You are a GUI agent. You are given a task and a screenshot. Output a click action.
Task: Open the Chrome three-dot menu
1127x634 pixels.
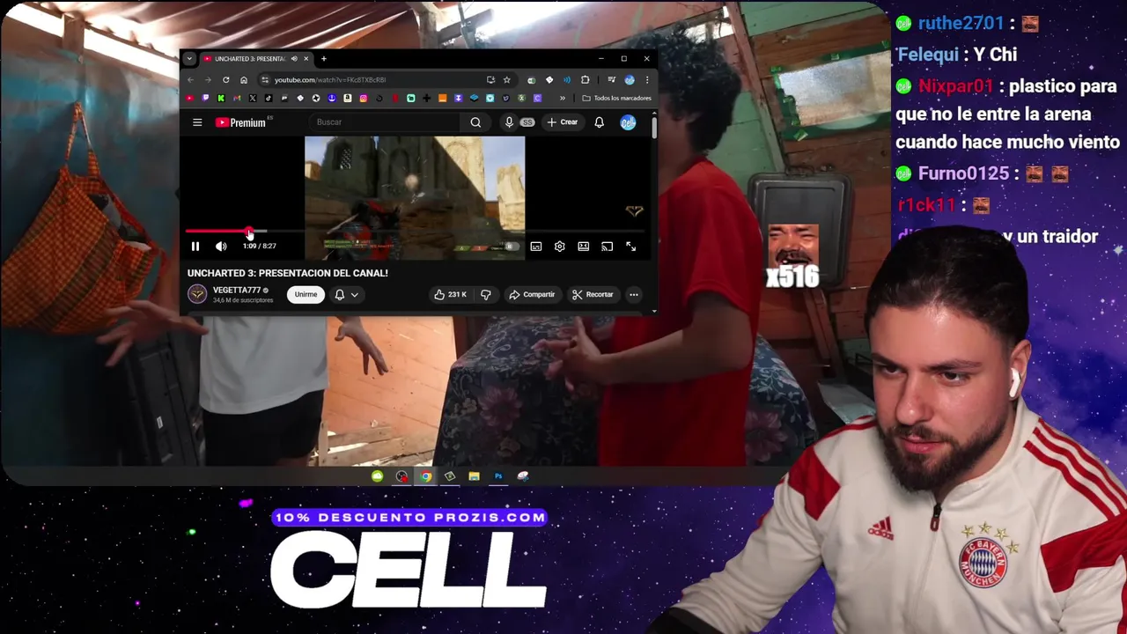[647, 80]
